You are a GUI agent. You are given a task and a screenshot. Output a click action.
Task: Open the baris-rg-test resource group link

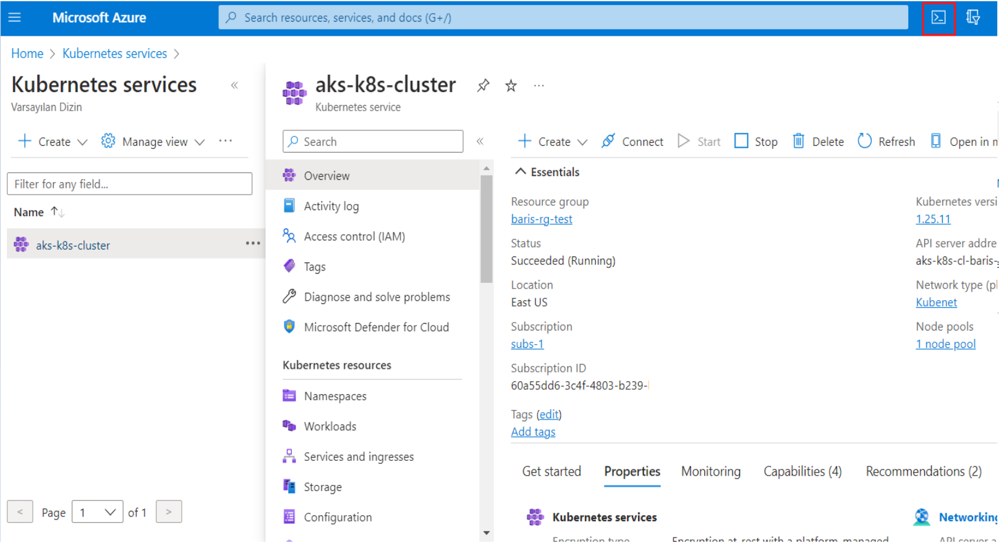(x=542, y=219)
